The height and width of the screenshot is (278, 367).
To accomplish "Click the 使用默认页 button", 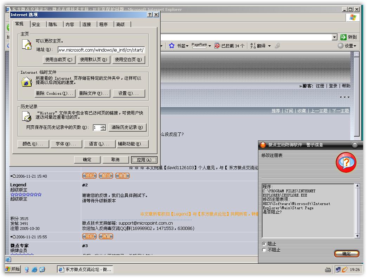I will (94, 60).
